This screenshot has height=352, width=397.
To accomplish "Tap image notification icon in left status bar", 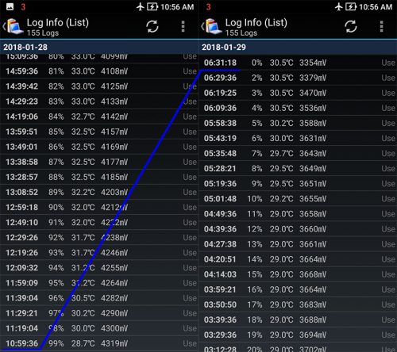I will [x=10, y=6].
